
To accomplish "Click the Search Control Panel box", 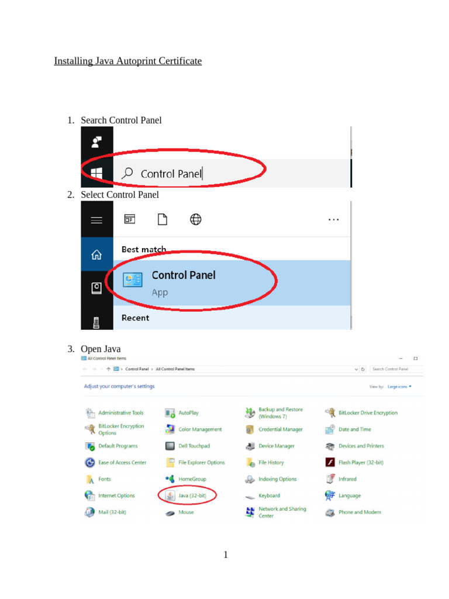I will coord(396,369).
